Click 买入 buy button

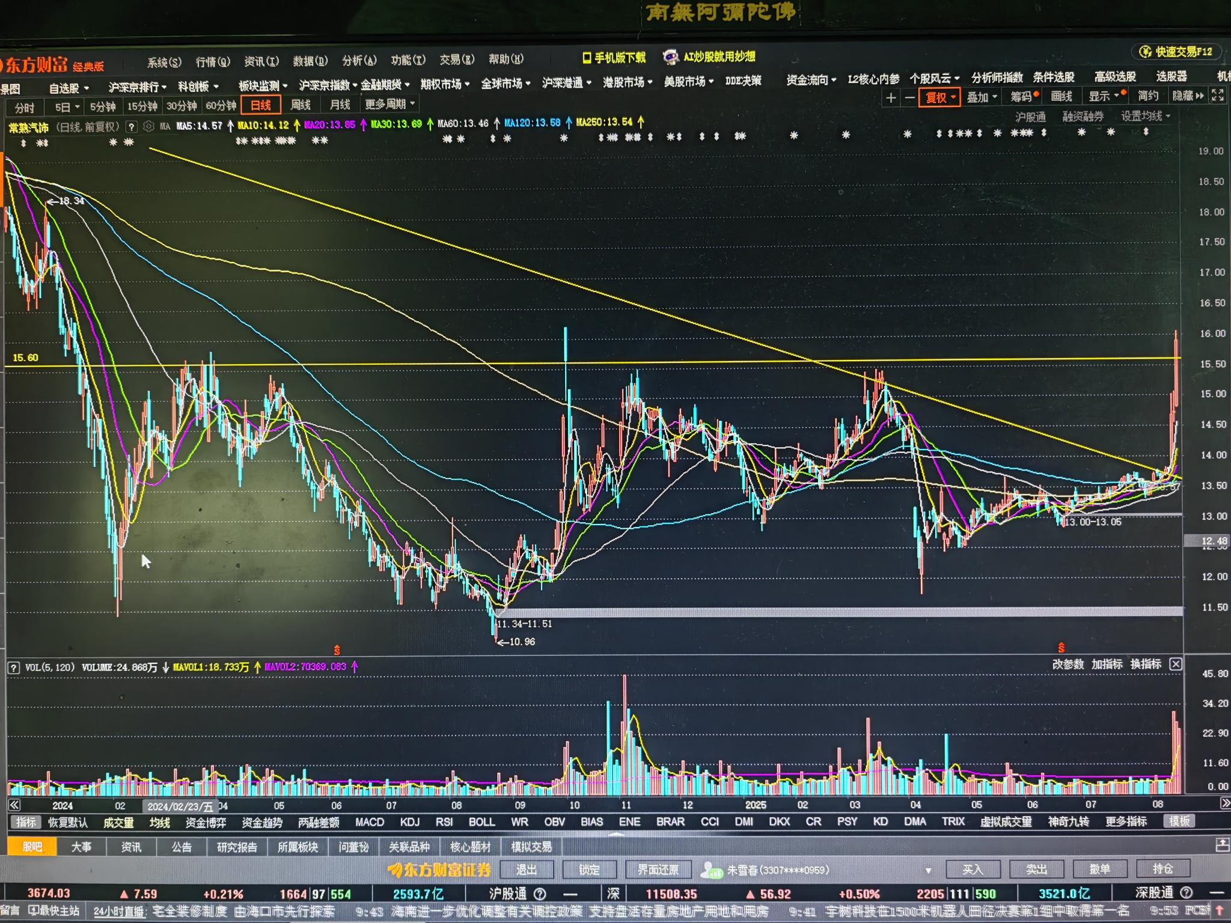tap(973, 869)
